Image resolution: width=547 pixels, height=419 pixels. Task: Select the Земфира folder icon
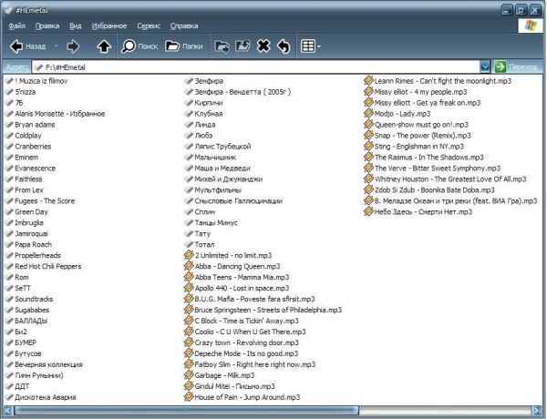coord(189,81)
